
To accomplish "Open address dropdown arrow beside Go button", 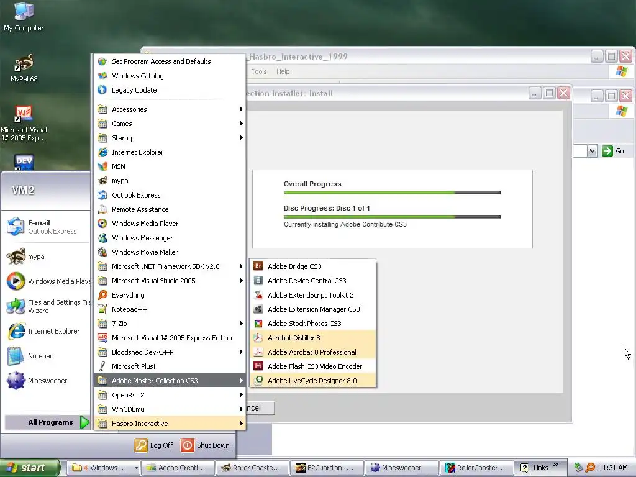I will click(x=592, y=151).
